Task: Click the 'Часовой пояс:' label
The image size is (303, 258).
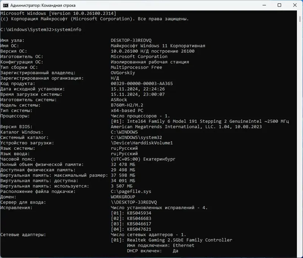Action: [18, 159]
